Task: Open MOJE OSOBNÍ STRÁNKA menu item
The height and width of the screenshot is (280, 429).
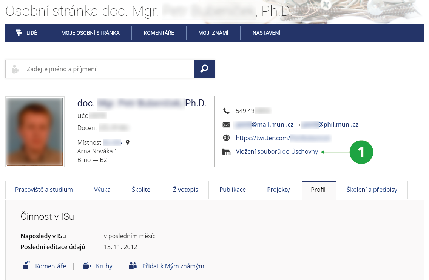Action: (90, 33)
